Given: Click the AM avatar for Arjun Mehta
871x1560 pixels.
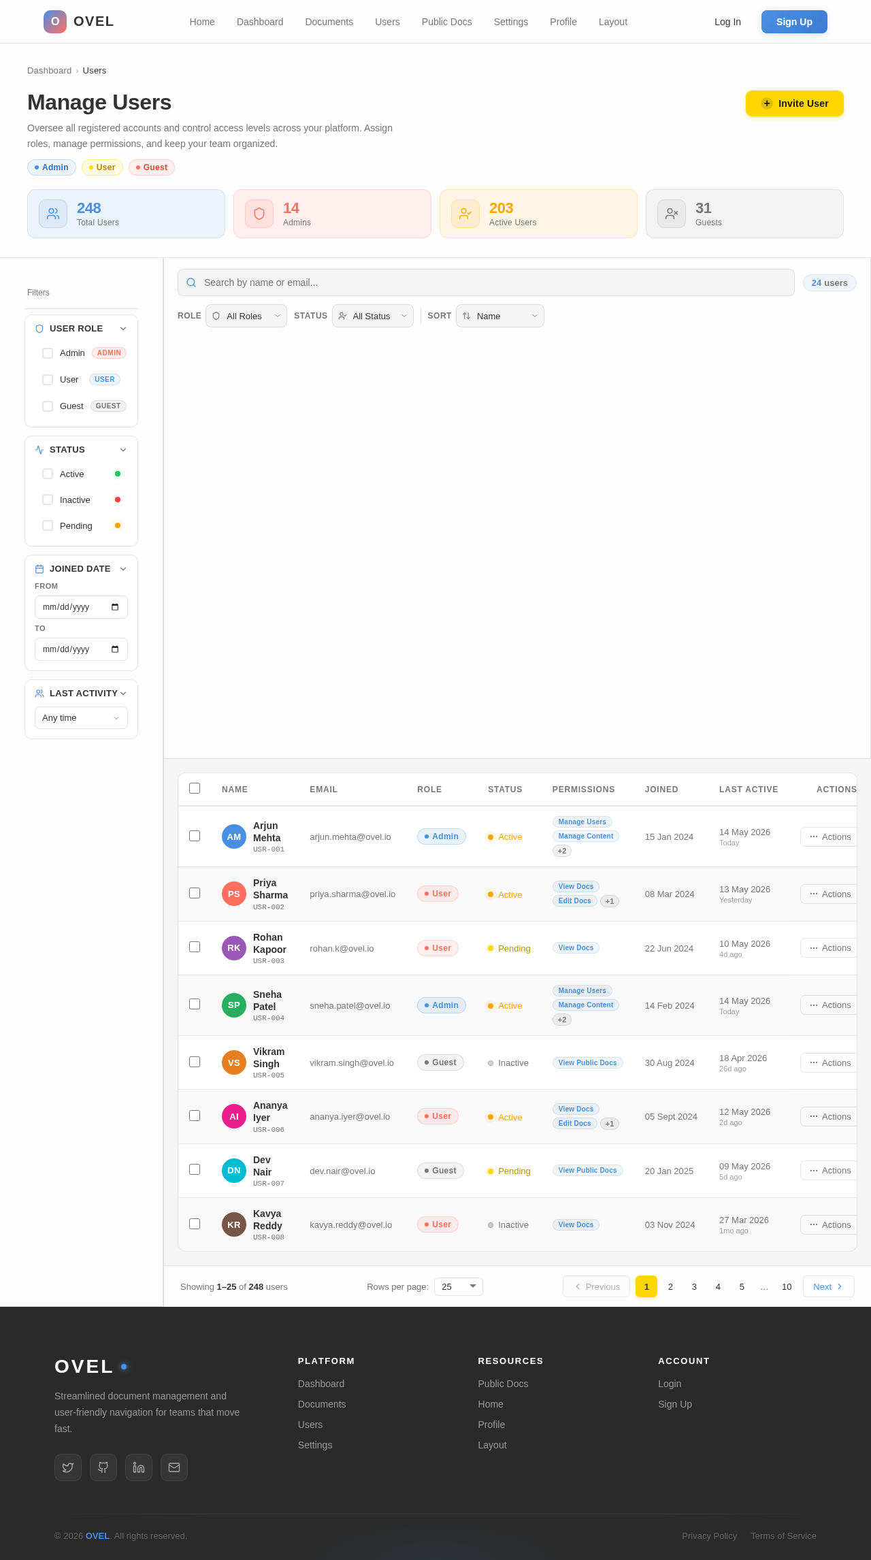Looking at the screenshot, I should pos(234,836).
